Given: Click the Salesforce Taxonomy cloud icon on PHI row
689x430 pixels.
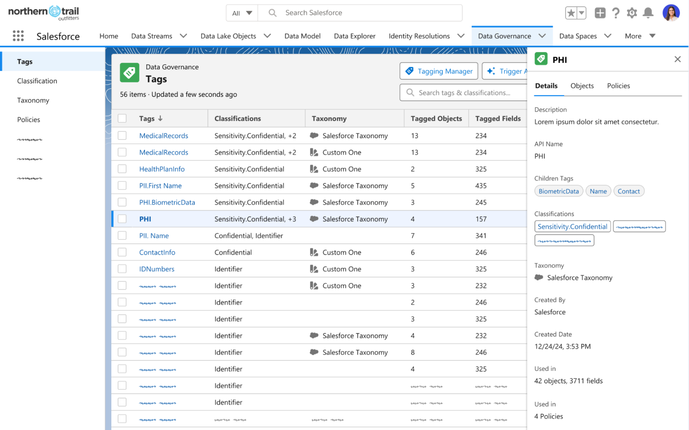Looking at the screenshot, I should (314, 219).
